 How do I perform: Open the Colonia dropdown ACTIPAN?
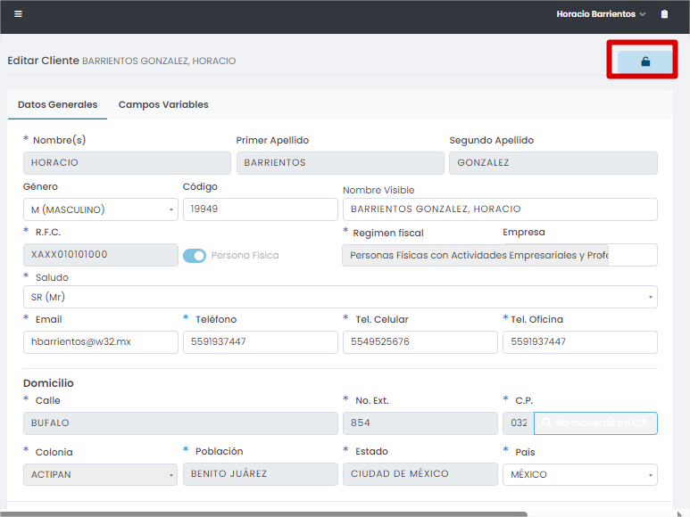(100, 474)
